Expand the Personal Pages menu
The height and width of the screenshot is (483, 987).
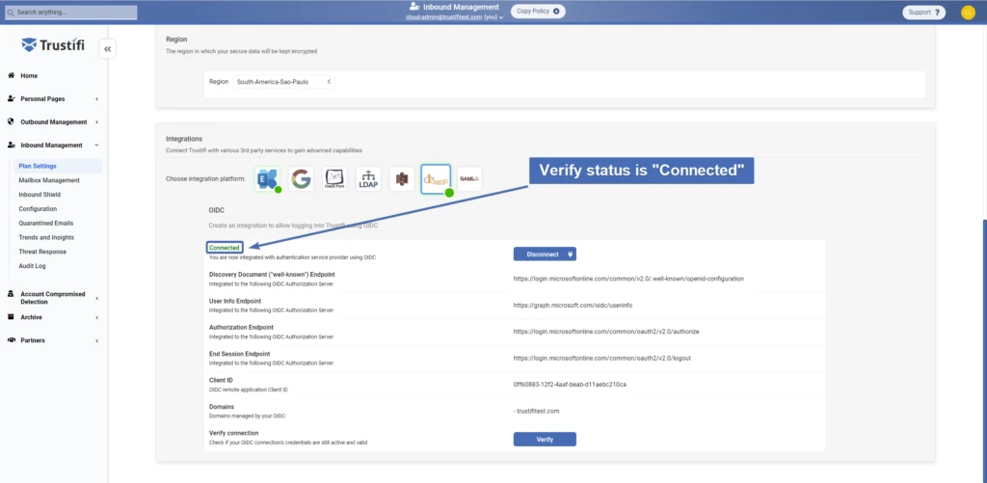[x=53, y=98]
